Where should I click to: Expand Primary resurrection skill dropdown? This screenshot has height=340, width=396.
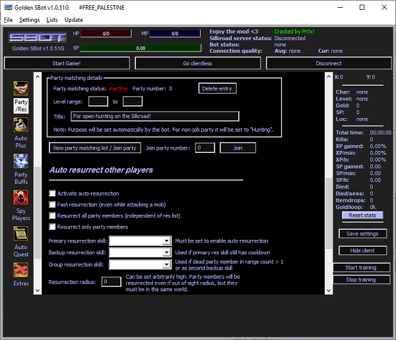166,241
